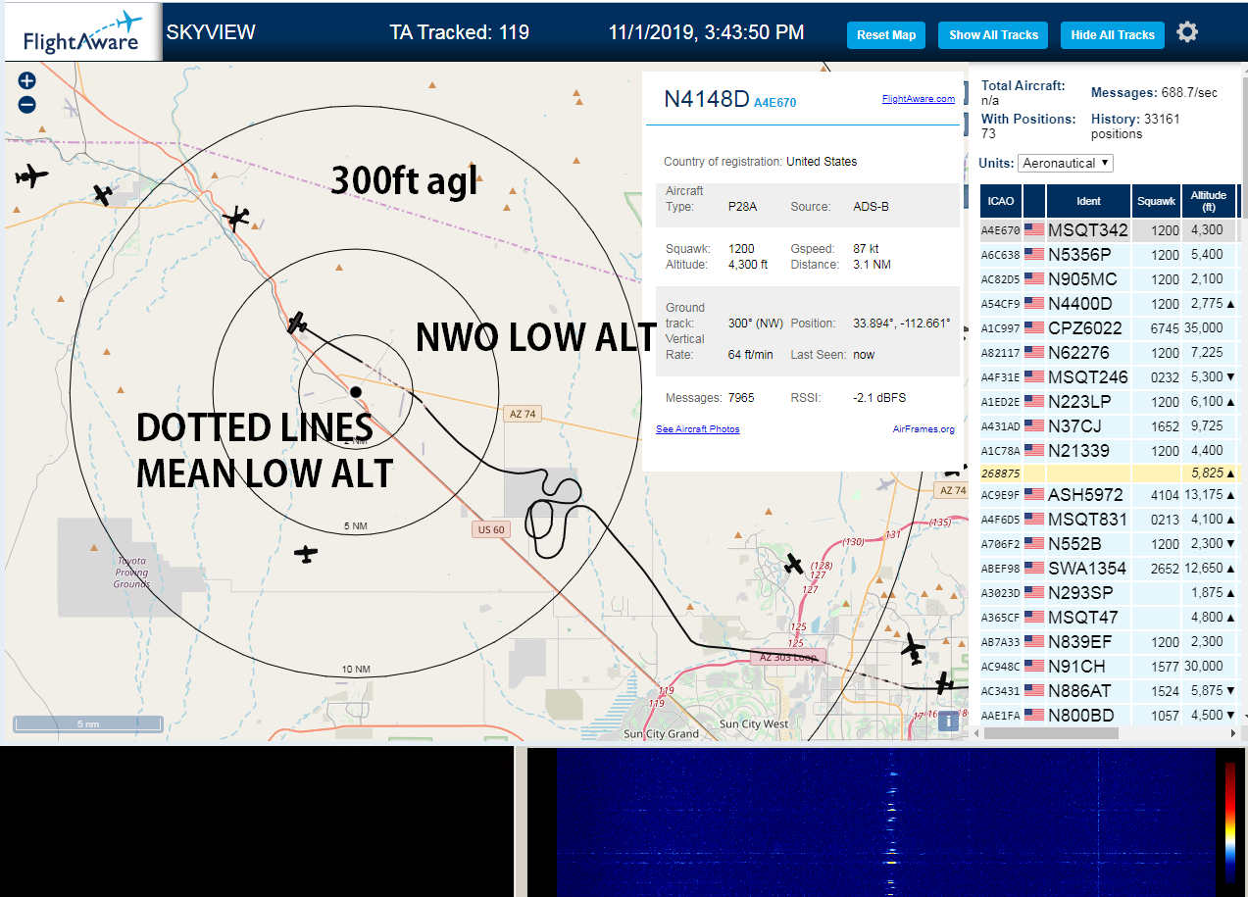Select the N62276 table row
Screen dimensions: 1248x897
1109,353
